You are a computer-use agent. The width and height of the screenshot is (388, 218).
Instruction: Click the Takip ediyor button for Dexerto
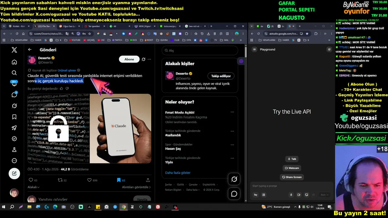coord(221,76)
